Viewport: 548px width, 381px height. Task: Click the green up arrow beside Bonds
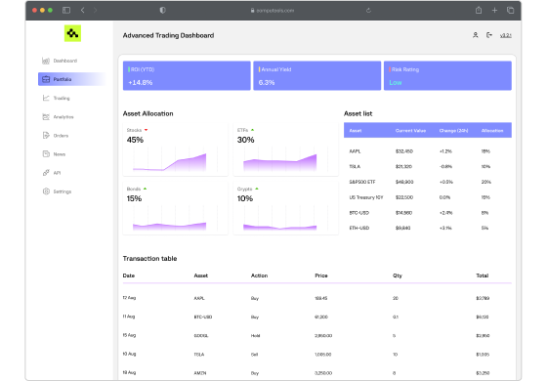145,189
